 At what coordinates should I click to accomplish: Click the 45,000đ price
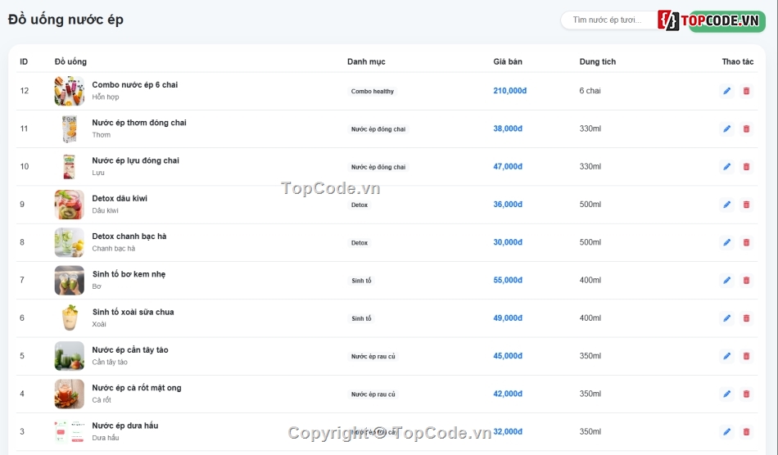pos(508,356)
